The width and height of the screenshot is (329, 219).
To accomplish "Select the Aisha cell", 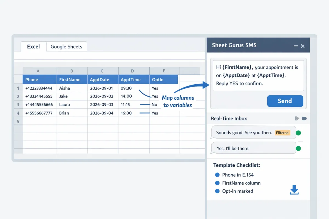I will coord(72,88).
